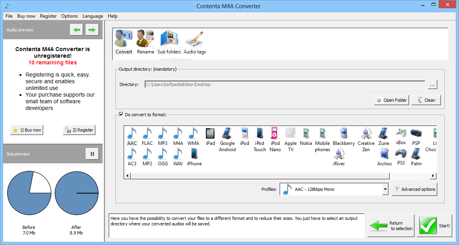Browse for output directory with ellipsis button

[432, 84]
